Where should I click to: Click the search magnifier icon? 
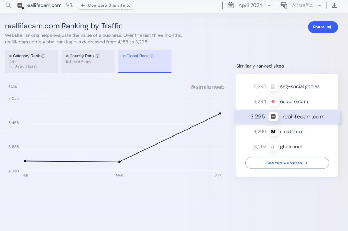(8, 5)
